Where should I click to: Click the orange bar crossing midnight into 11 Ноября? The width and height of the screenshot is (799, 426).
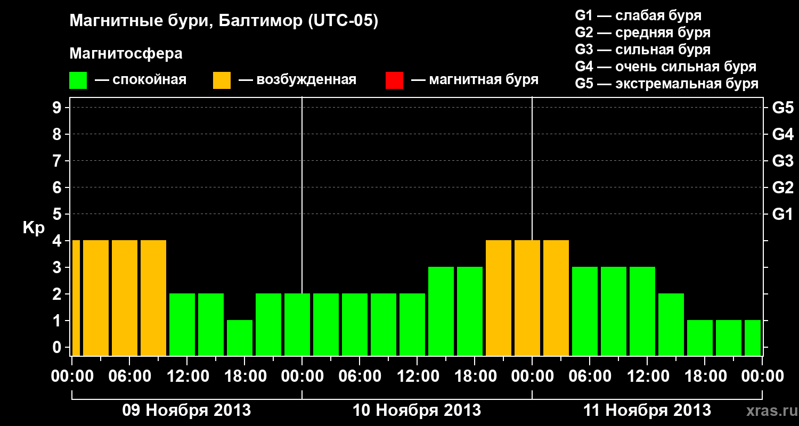[527, 298]
